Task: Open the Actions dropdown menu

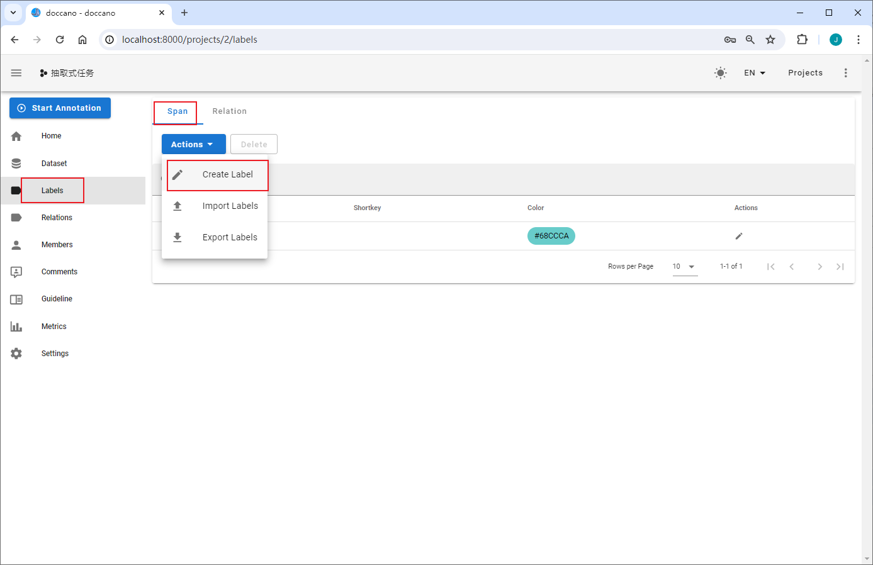Action: tap(193, 144)
